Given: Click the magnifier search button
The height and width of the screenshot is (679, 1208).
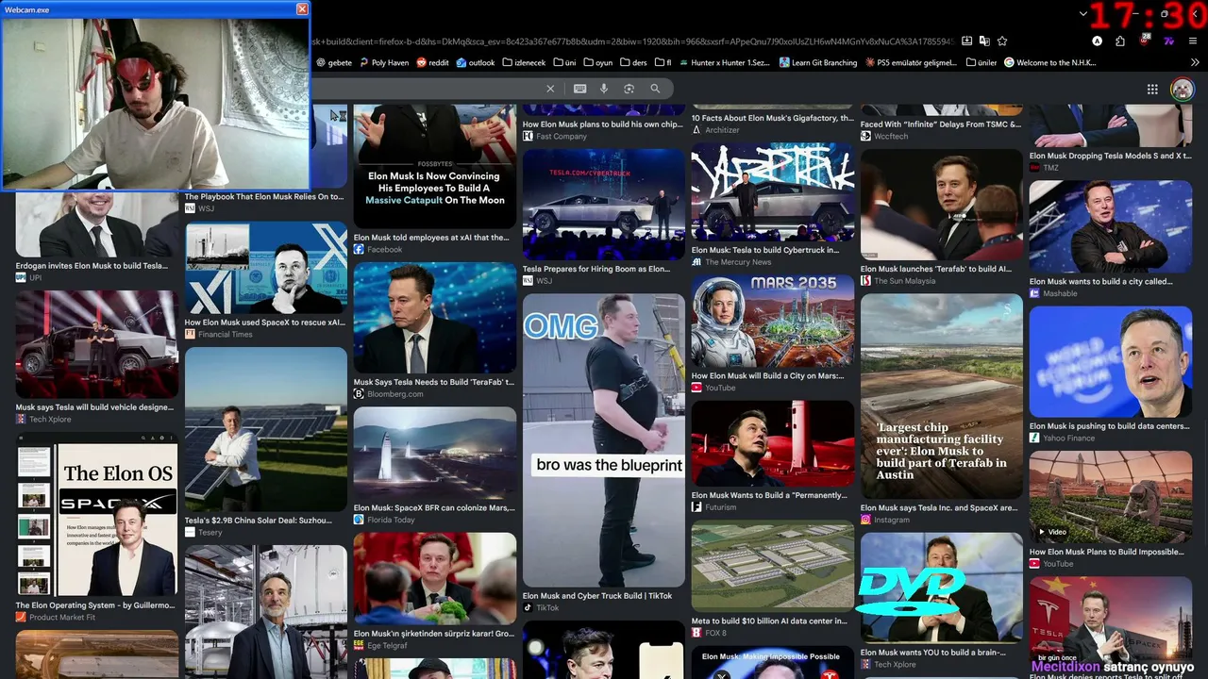Looking at the screenshot, I should [x=655, y=89].
